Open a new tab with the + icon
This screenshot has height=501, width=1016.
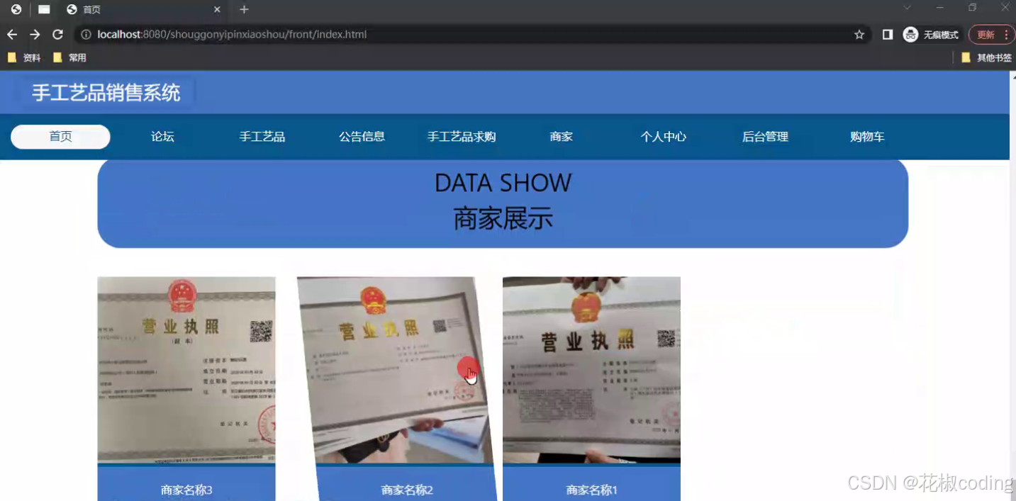click(x=244, y=10)
